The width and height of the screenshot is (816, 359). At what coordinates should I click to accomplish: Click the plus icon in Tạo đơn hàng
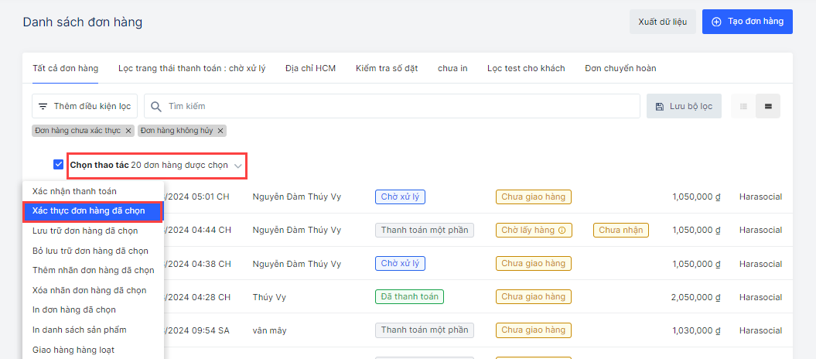[x=716, y=22]
